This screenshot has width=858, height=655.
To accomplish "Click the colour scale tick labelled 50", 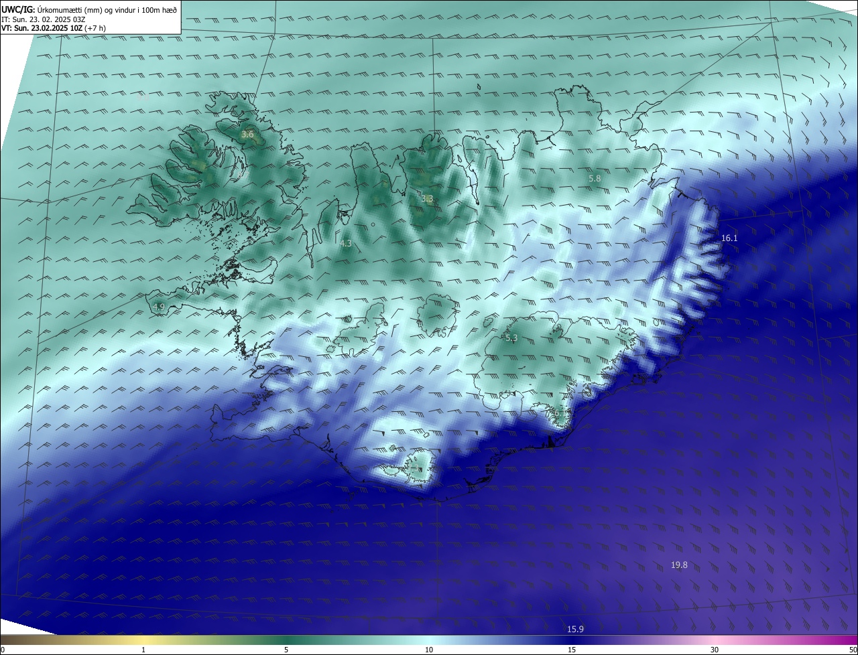I will 853,650.
